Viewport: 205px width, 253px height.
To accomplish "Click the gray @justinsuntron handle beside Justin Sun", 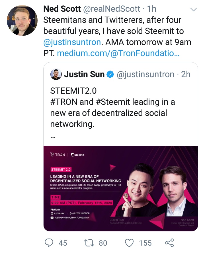I will pos(146,75).
